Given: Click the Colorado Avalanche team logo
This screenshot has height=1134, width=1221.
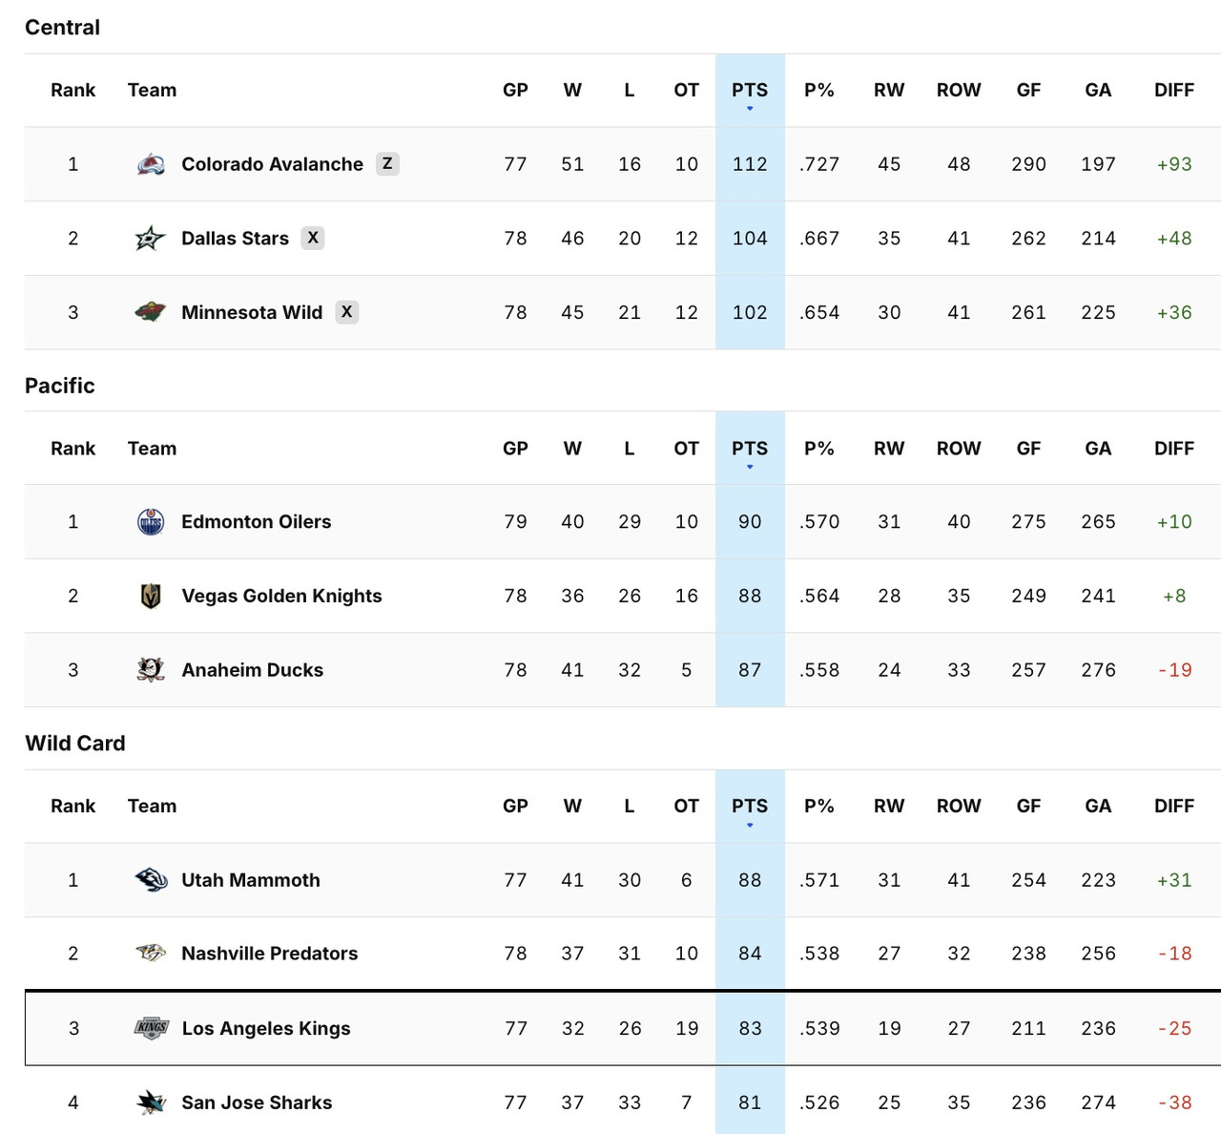Looking at the screenshot, I should tap(153, 163).
